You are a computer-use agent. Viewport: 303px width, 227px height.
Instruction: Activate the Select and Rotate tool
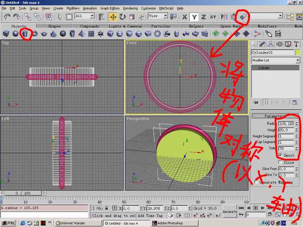point(122,17)
